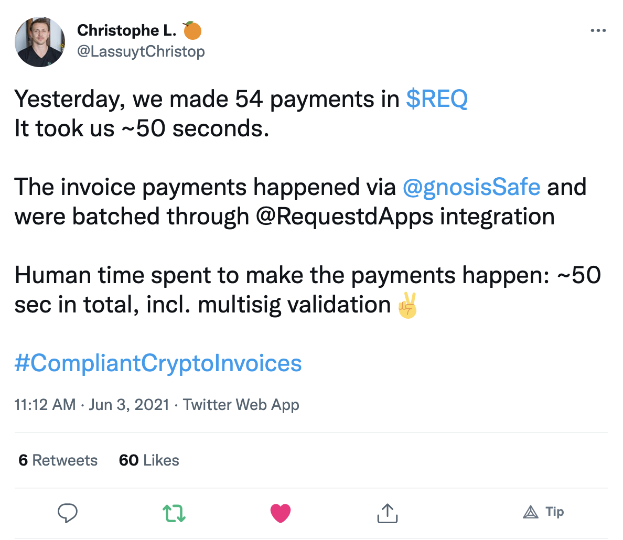Click the $REQ cashtag link
This screenshot has width=623, height=540.
(x=437, y=99)
